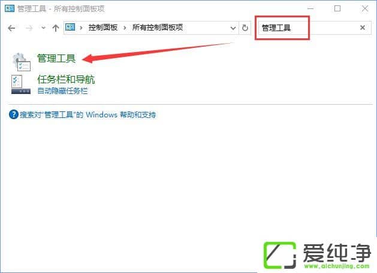377x273 pixels.
Task: Select 控制面板 breadcrumb segment
Action: (x=102, y=28)
